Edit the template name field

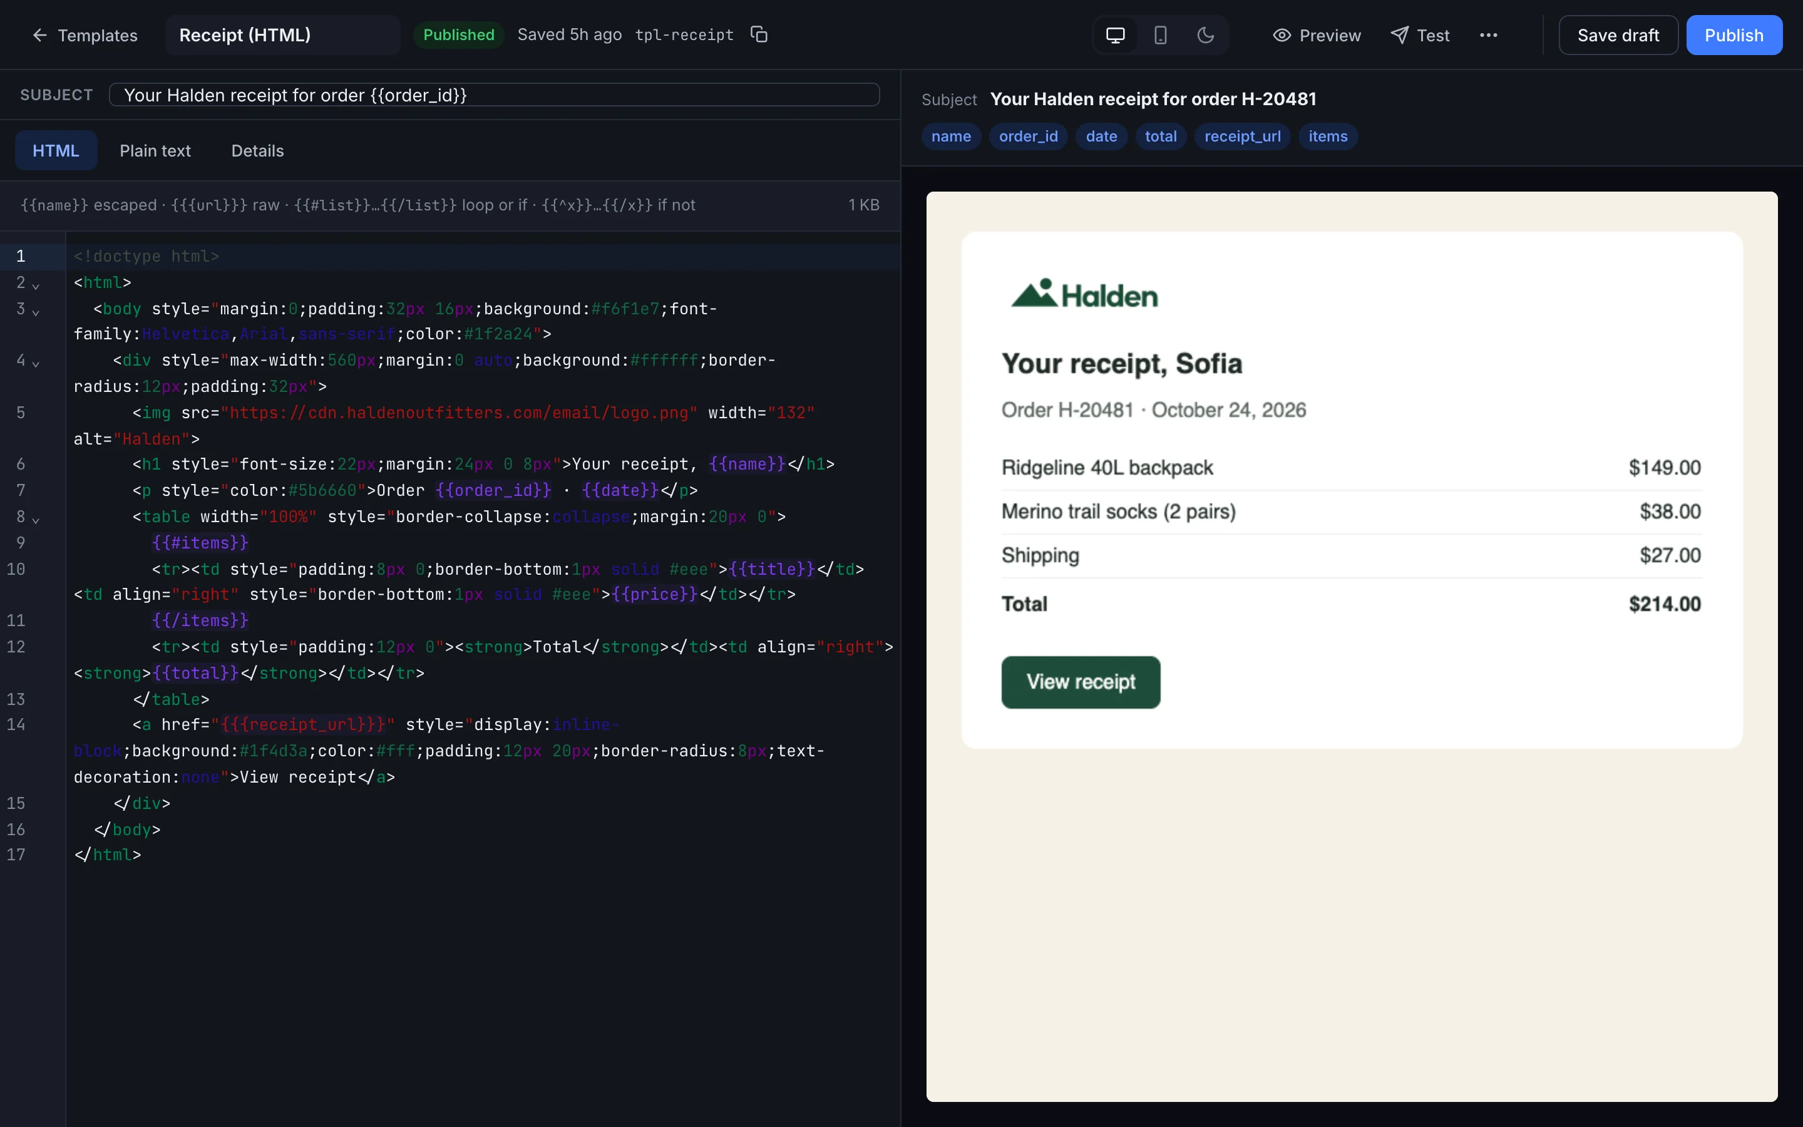[x=282, y=35]
